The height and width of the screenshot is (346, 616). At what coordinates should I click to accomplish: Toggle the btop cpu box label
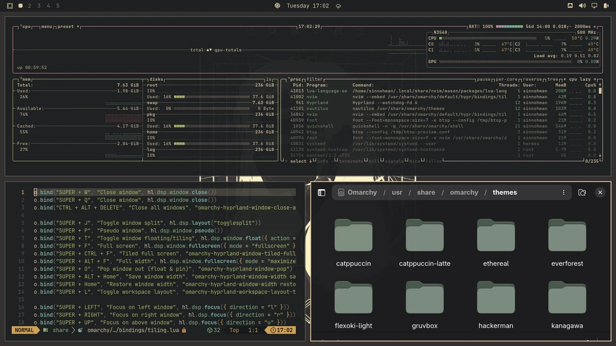click(x=26, y=26)
